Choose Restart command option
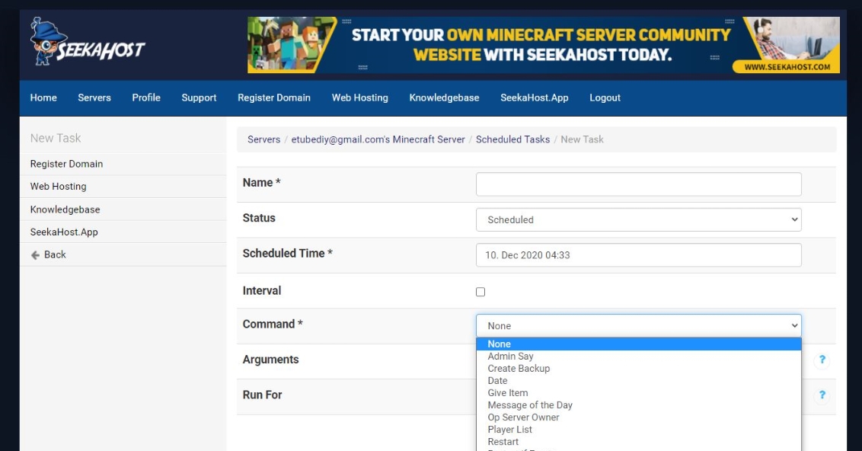 click(638, 442)
